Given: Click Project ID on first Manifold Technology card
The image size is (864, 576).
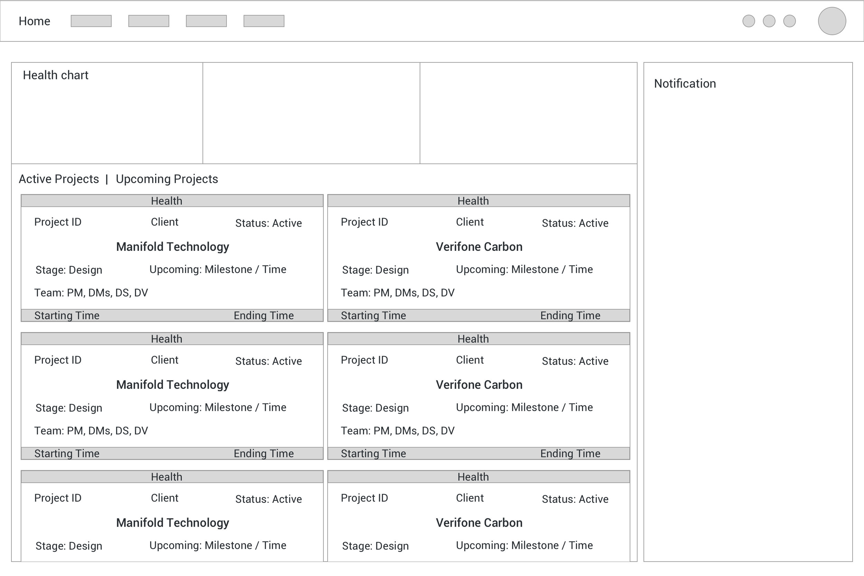Looking at the screenshot, I should click(x=58, y=222).
